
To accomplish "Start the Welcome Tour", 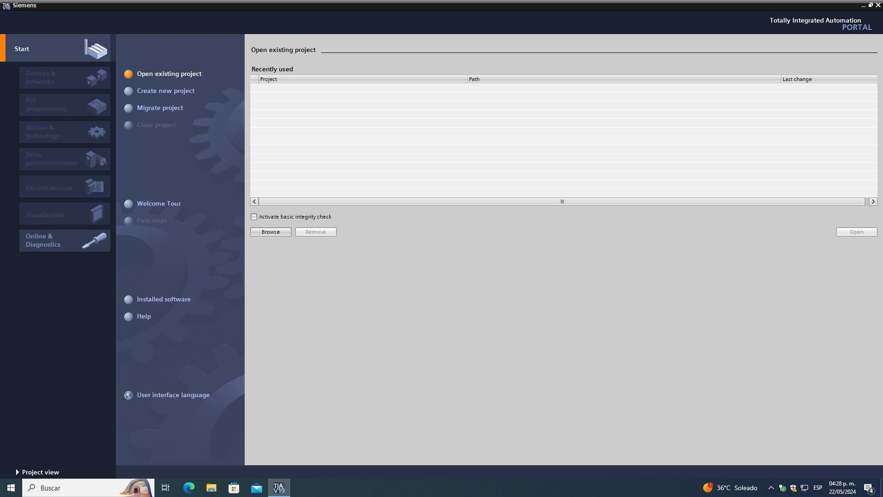I will tap(158, 203).
